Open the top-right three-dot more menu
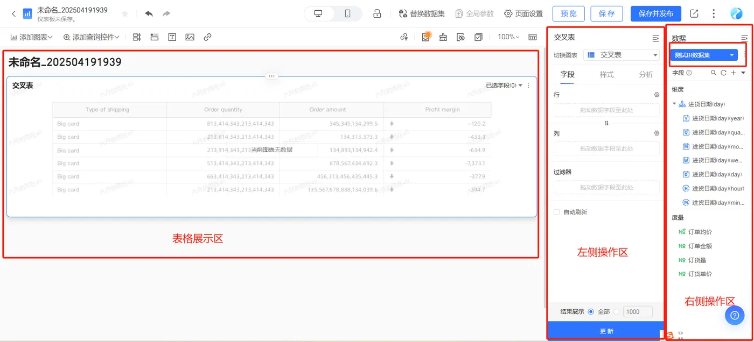The width and height of the screenshot is (754, 342). point(714,13)
